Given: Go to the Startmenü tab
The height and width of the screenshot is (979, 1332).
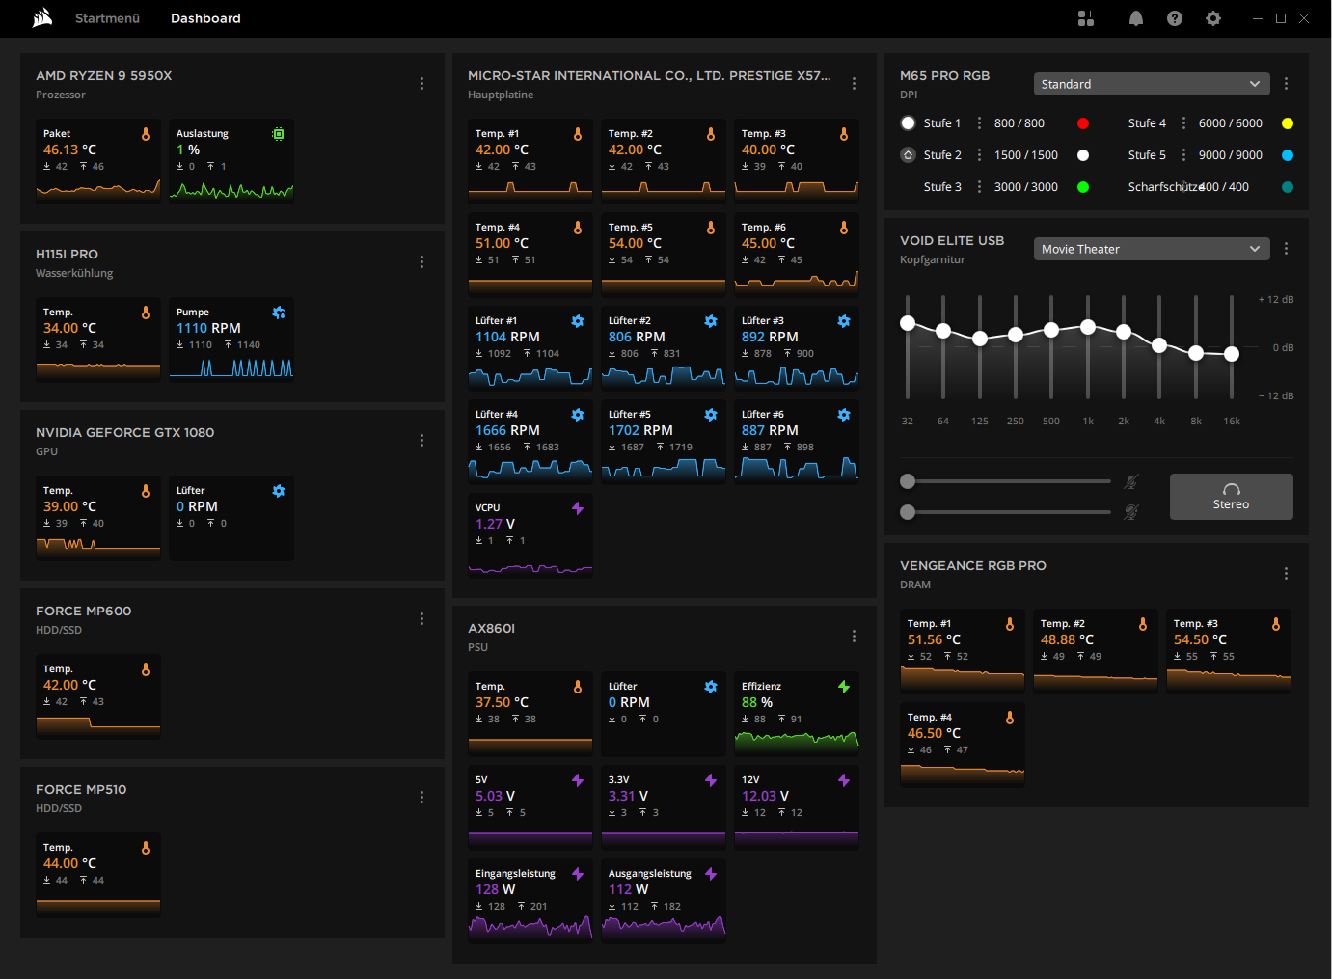Looking at the screenshot, I should [107, 18].
